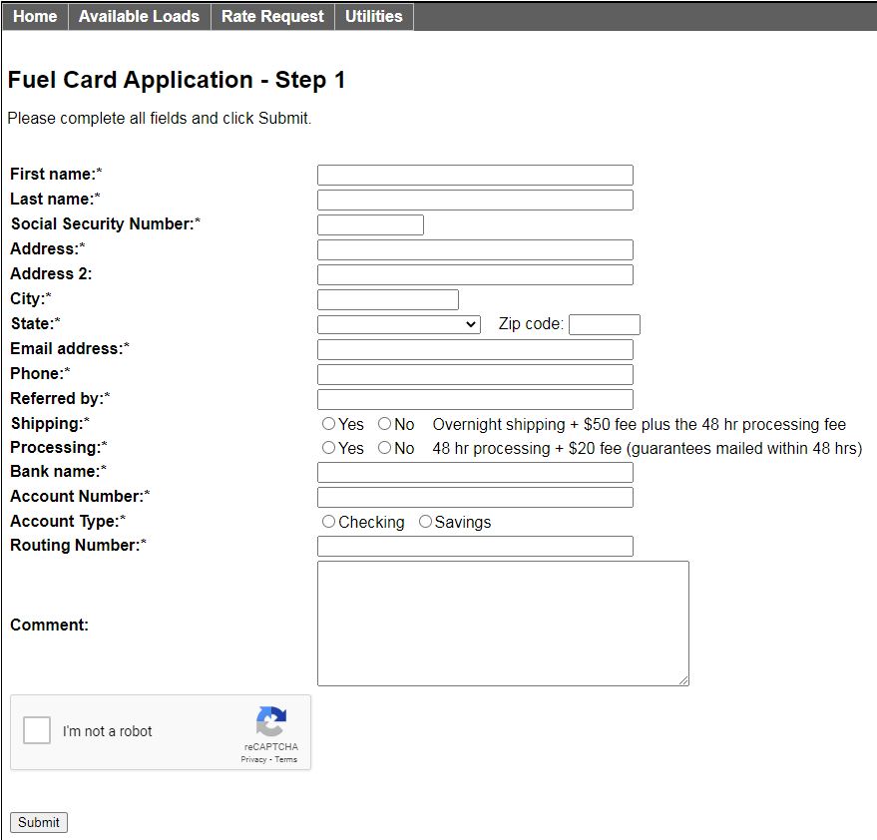
Task: Choose the Savings account type
Action: (x=424, y=521)
